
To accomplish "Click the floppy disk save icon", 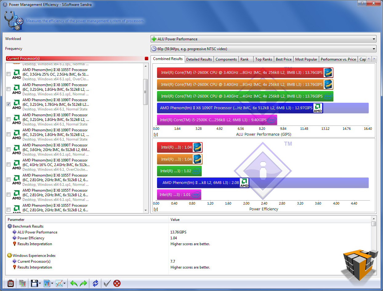I will [34, 283].
